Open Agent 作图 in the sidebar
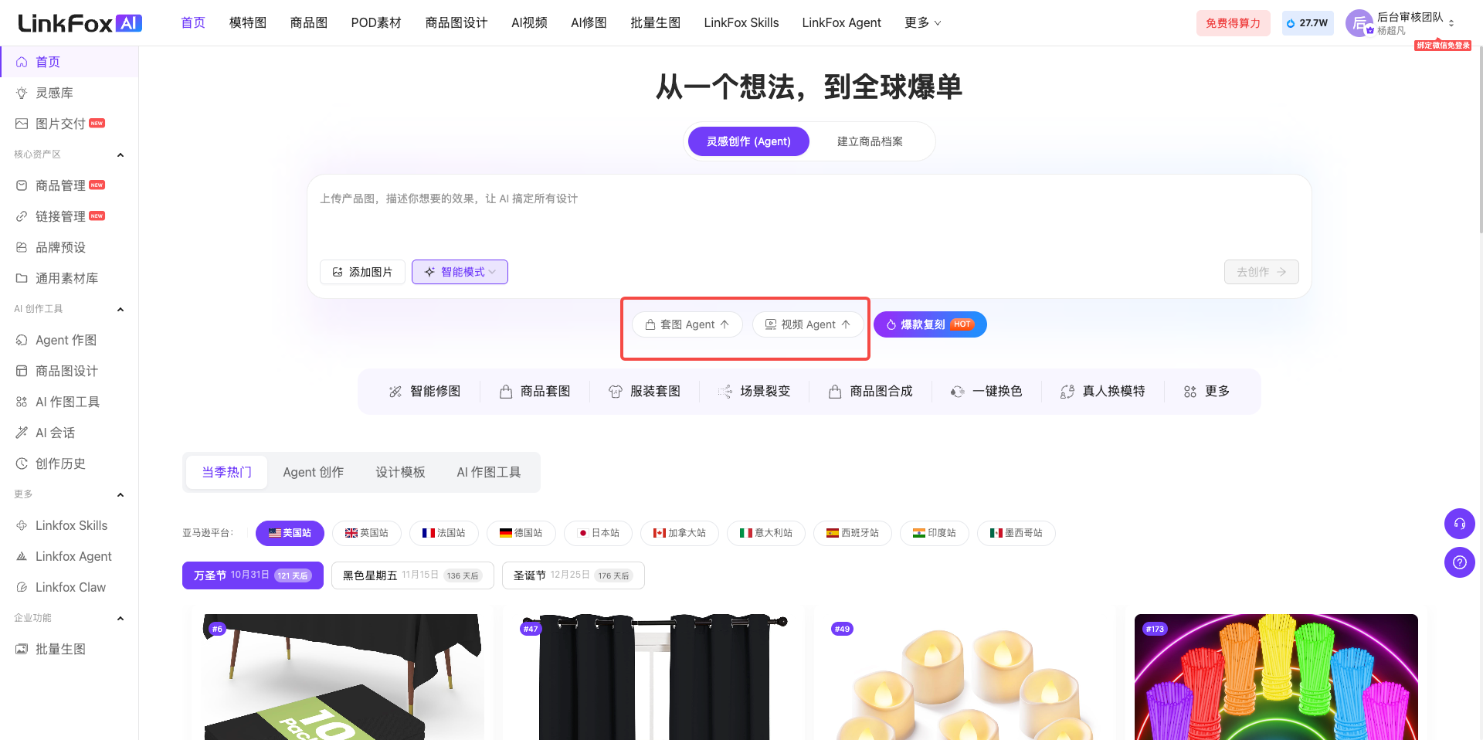The image size is (1483, 740). [x=70, y=340]
